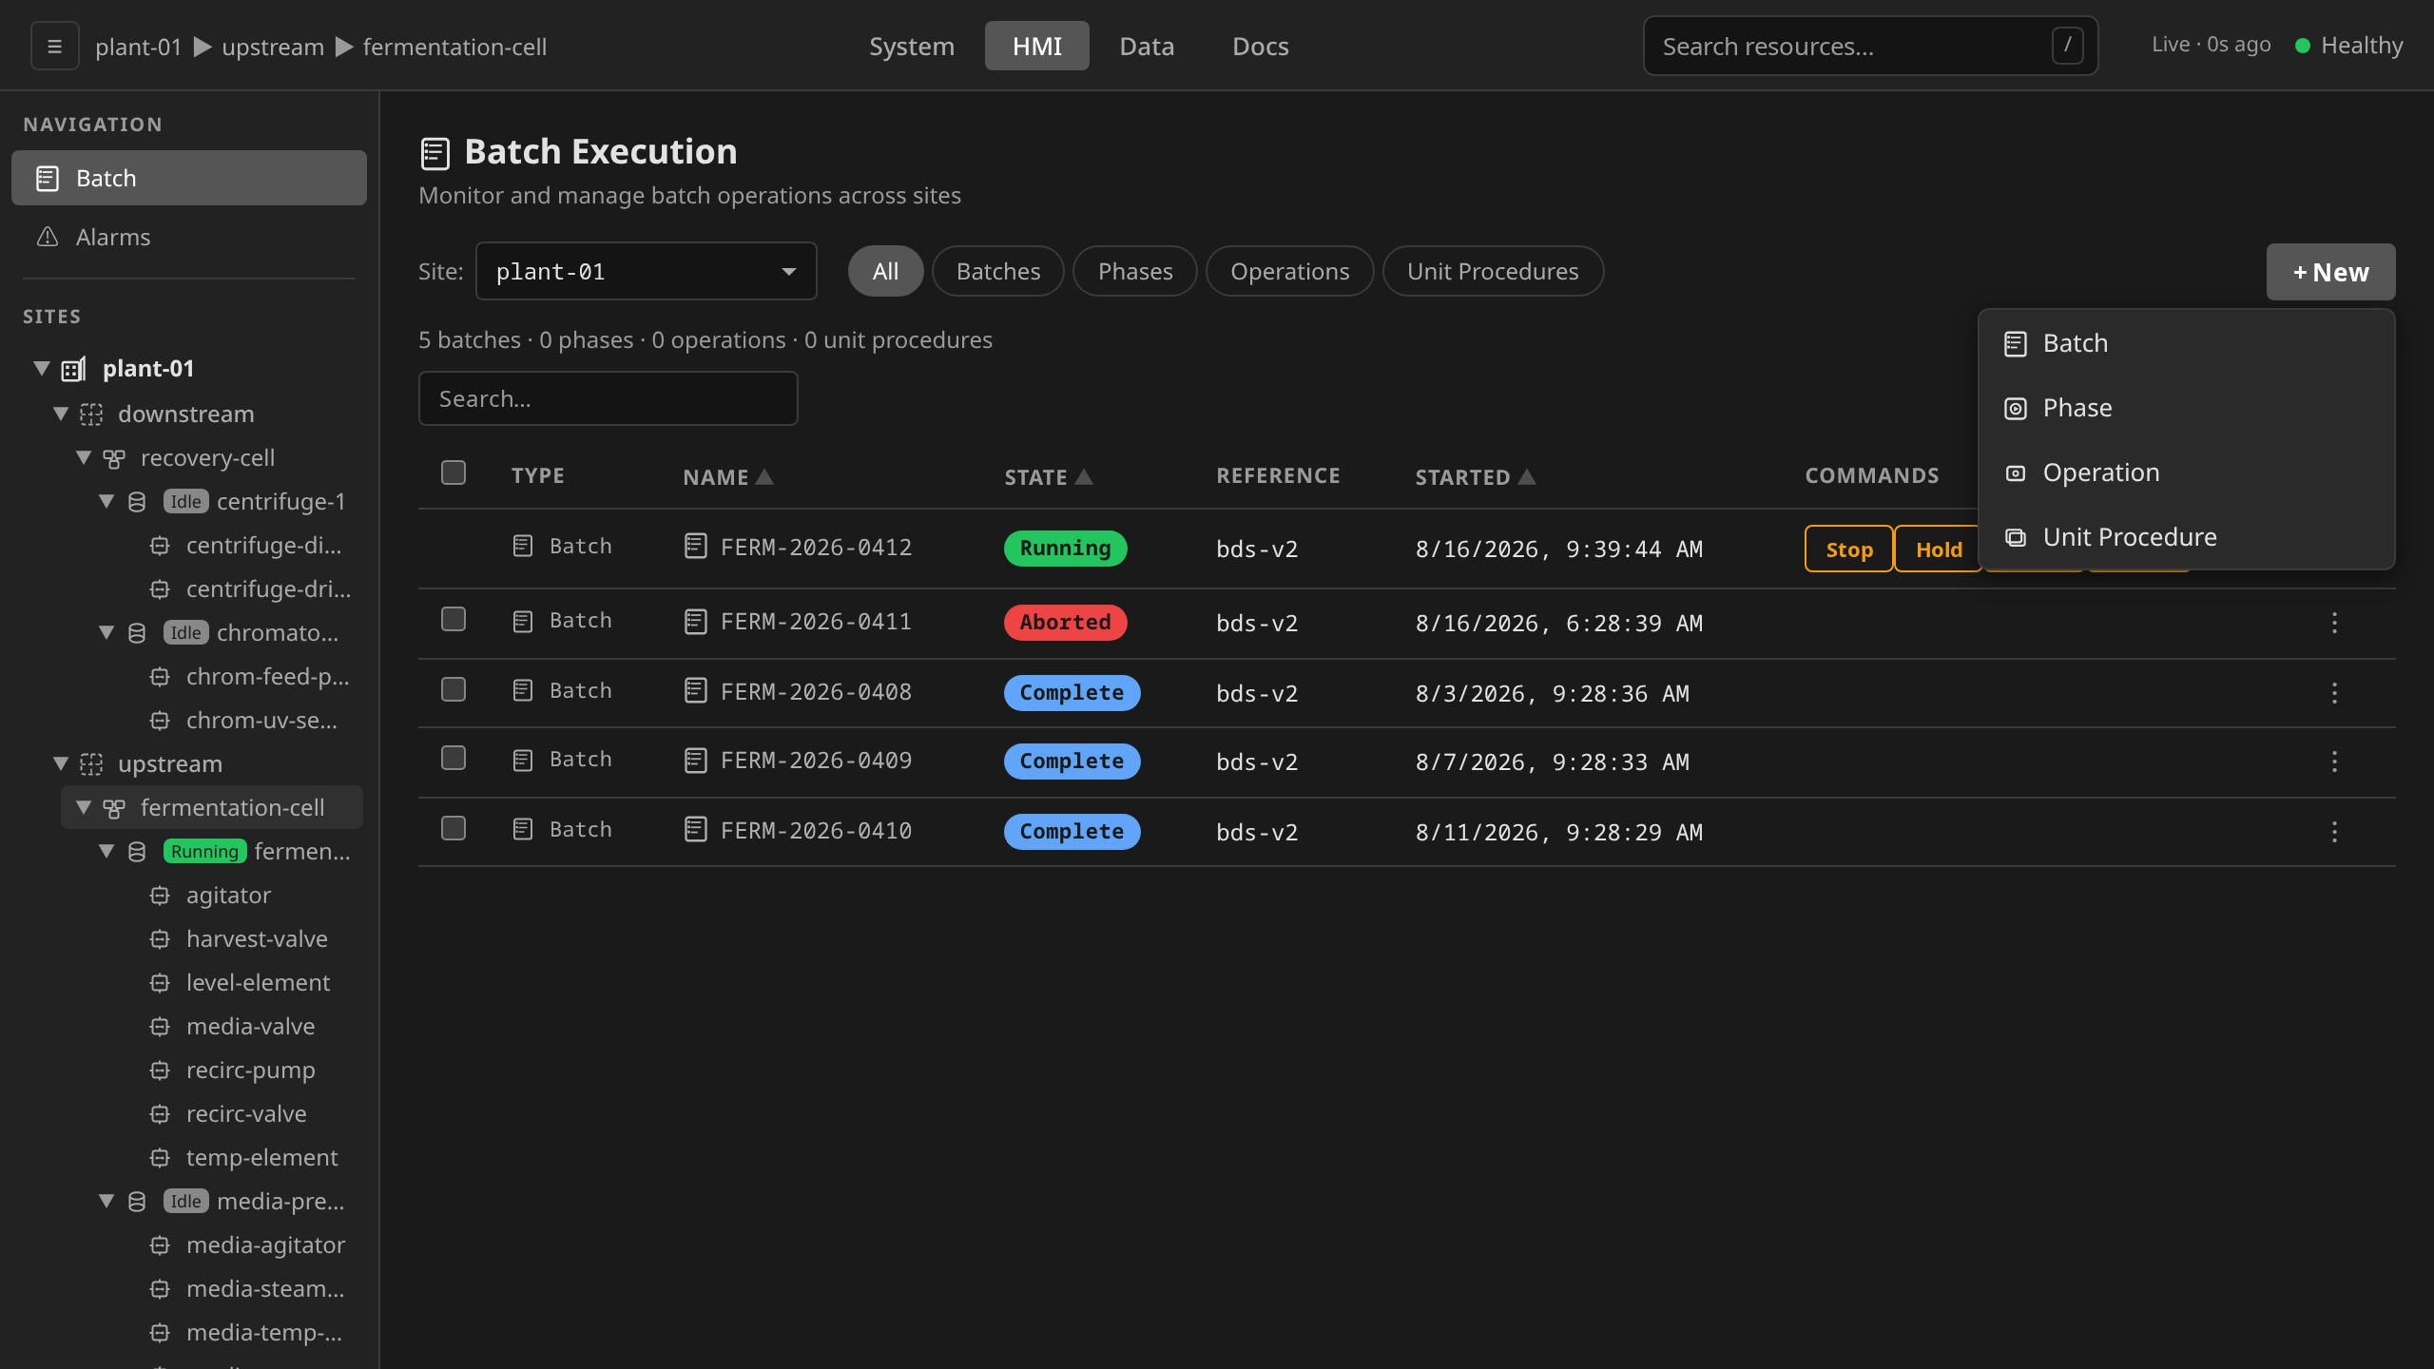Click the Unit Procedure icon in New menu
Screen dimensions: 2434x1369
2016,538
